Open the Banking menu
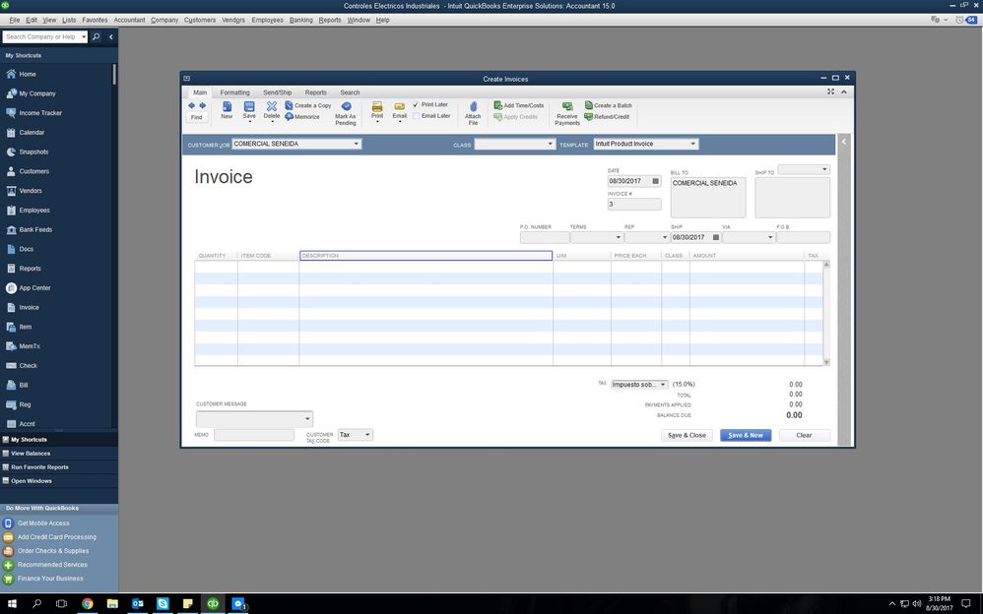The height and width of the screenshot is (614, 983). [x=301, y=20]
